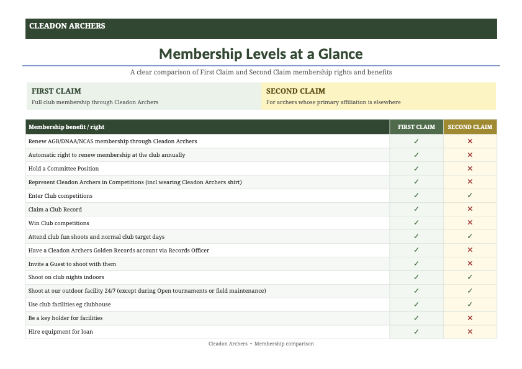Screen dimensions: 522x369
Task: Click the subtitle about First and Second Claim comparison
Action: 261,72
